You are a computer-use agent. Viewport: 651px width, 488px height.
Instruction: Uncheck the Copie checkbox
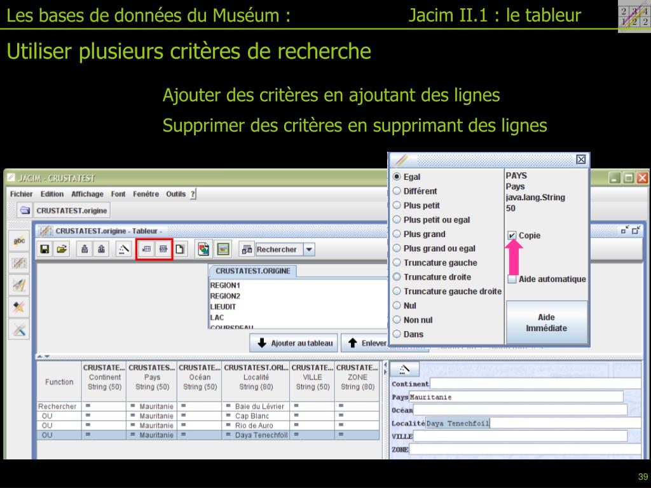coord(512,235)
